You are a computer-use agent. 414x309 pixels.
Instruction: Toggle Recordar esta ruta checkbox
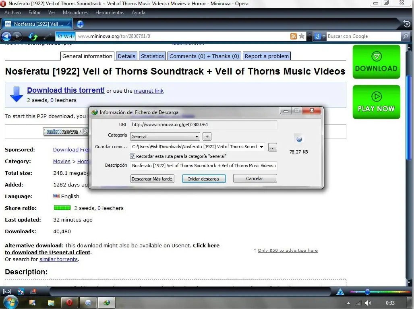tap(132, 156)
